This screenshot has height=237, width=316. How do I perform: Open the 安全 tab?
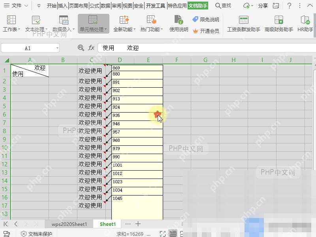point(139,6)
